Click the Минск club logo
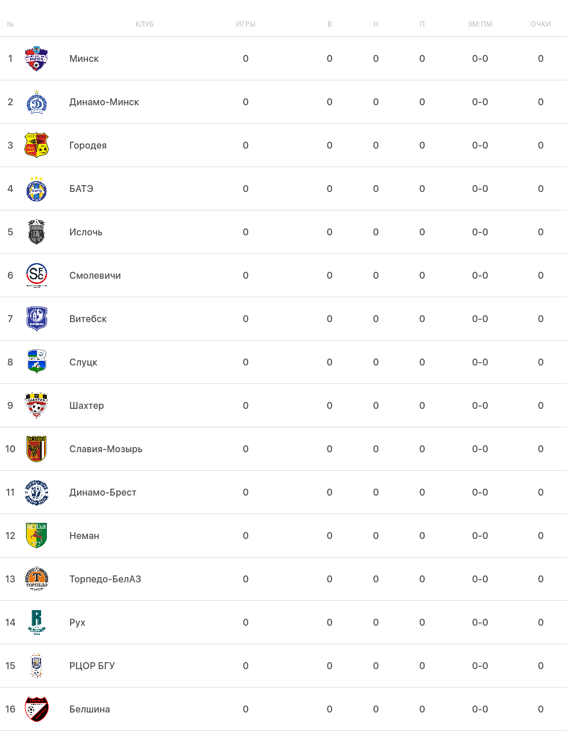Image resolution: width=567 pixels, height=731 pixels. coord(36,58)
